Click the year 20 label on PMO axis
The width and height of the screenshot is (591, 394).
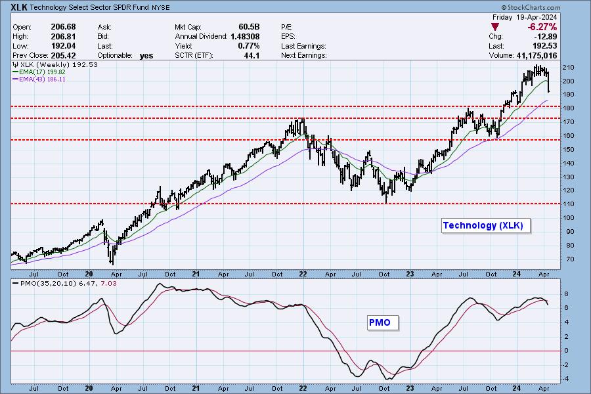[89, 388]
